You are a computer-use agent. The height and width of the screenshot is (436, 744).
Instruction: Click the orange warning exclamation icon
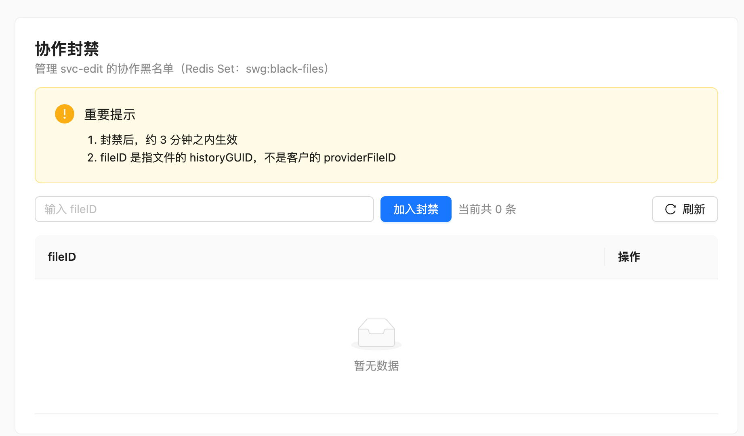pyautogui.click(x=65, y=114)
